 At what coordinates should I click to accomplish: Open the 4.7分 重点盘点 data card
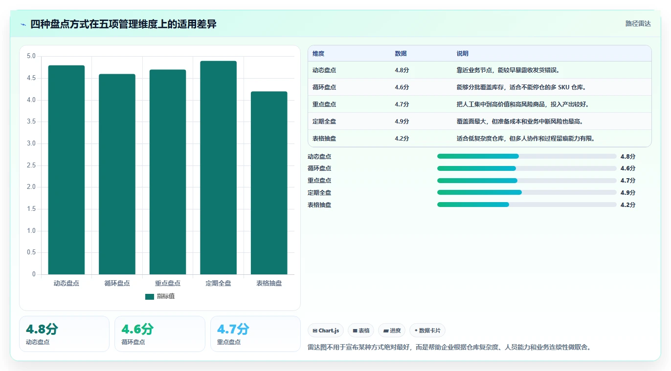click(x=255, y=334)
